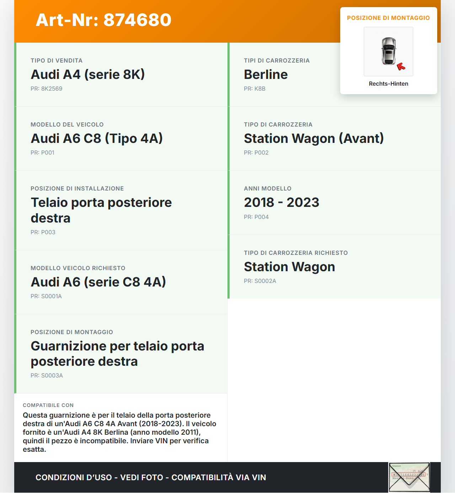Select the orange Art-Nr: 874680 header
The height and width of the screenshot is (493, 455).
click(103, 20)
